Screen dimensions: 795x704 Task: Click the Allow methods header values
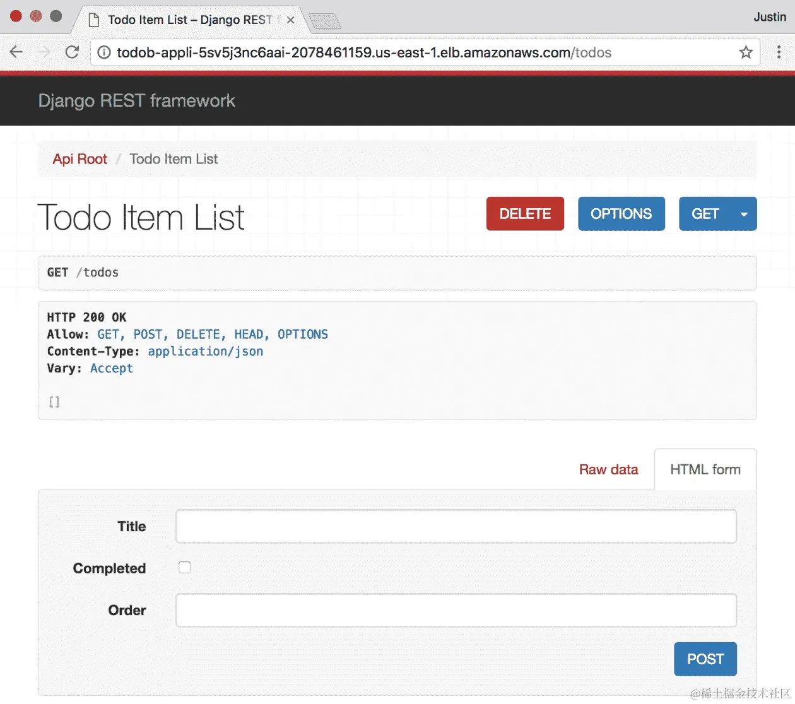click(x=213, y=334)
